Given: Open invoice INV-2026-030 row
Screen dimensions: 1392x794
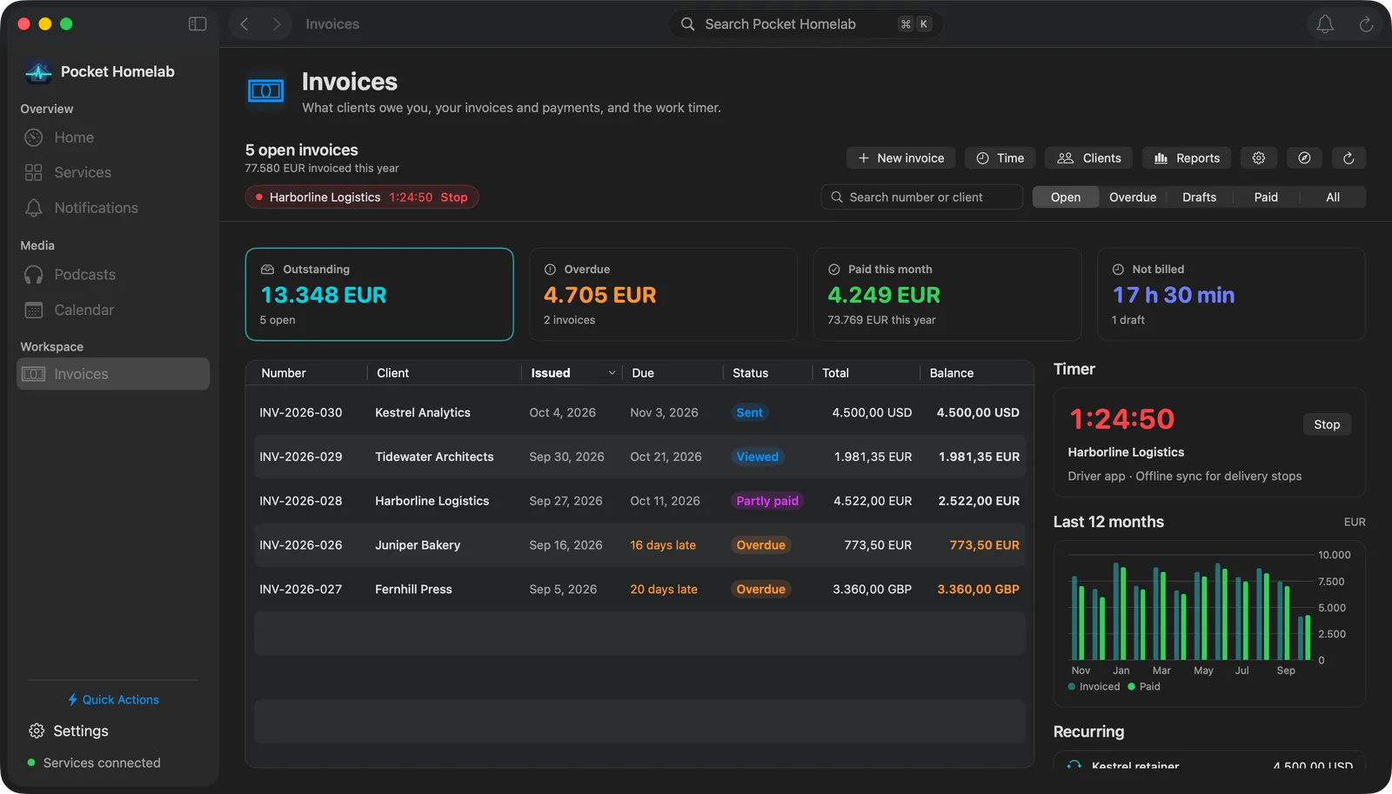Looking at the screenshot, I should coord(639,413).
